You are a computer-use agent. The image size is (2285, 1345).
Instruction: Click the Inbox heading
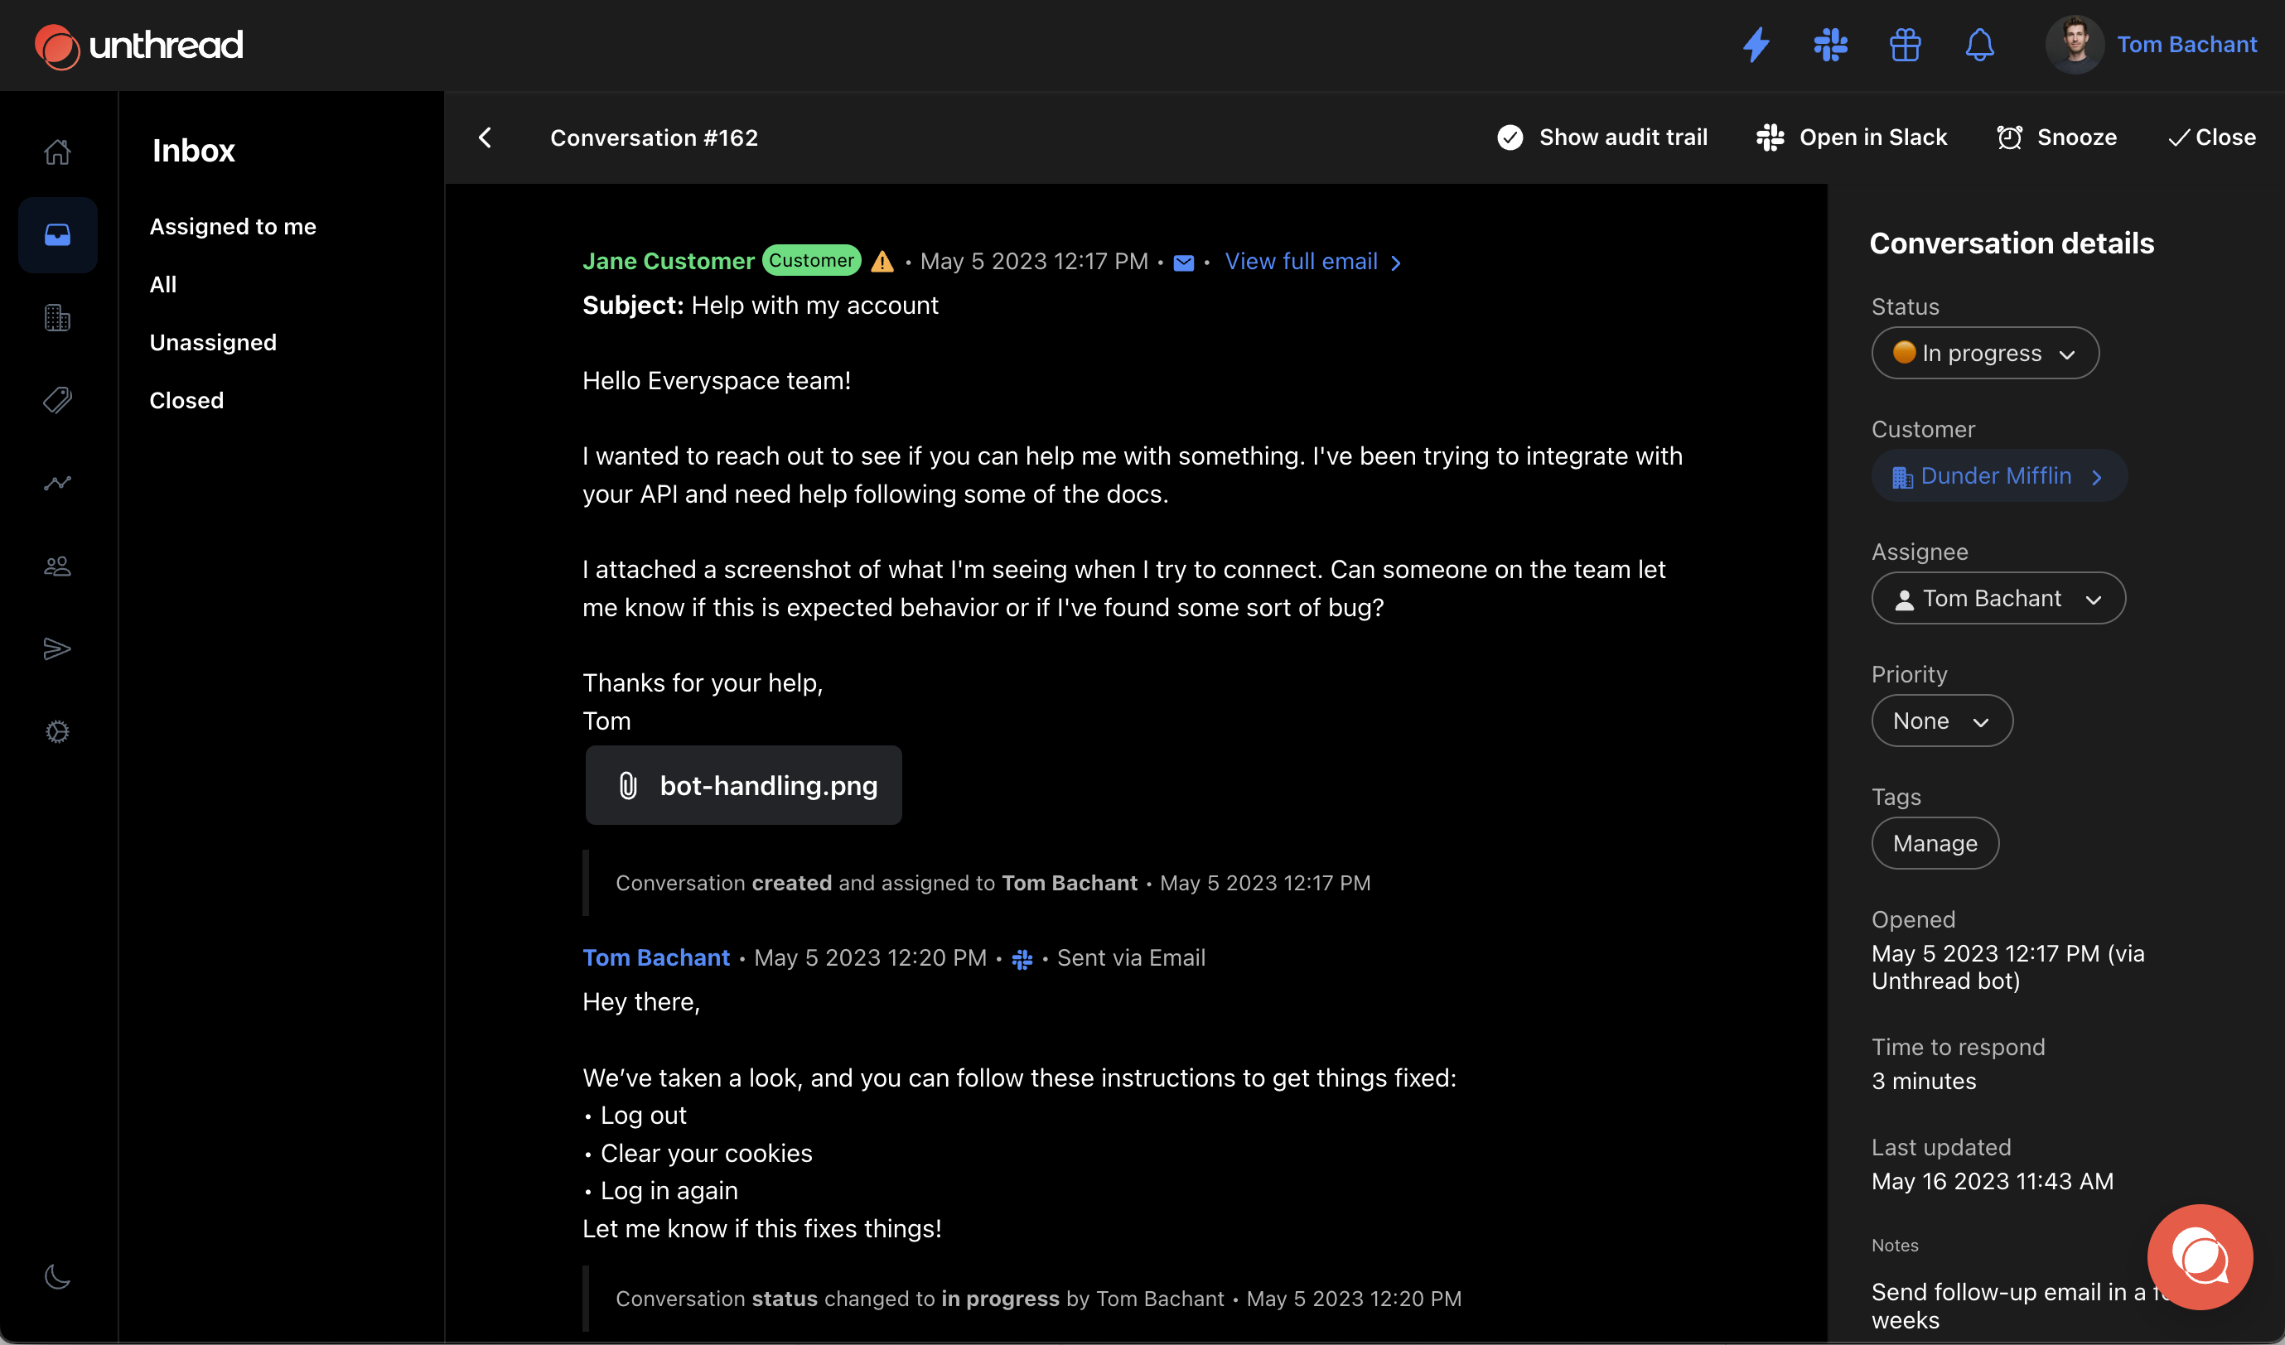(x=193, y=151)
